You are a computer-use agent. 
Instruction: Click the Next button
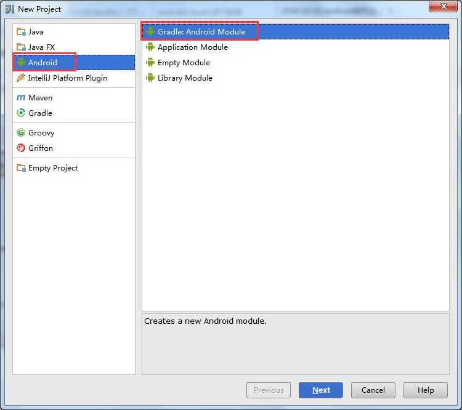pyautogui.click(x=320, y=390)
